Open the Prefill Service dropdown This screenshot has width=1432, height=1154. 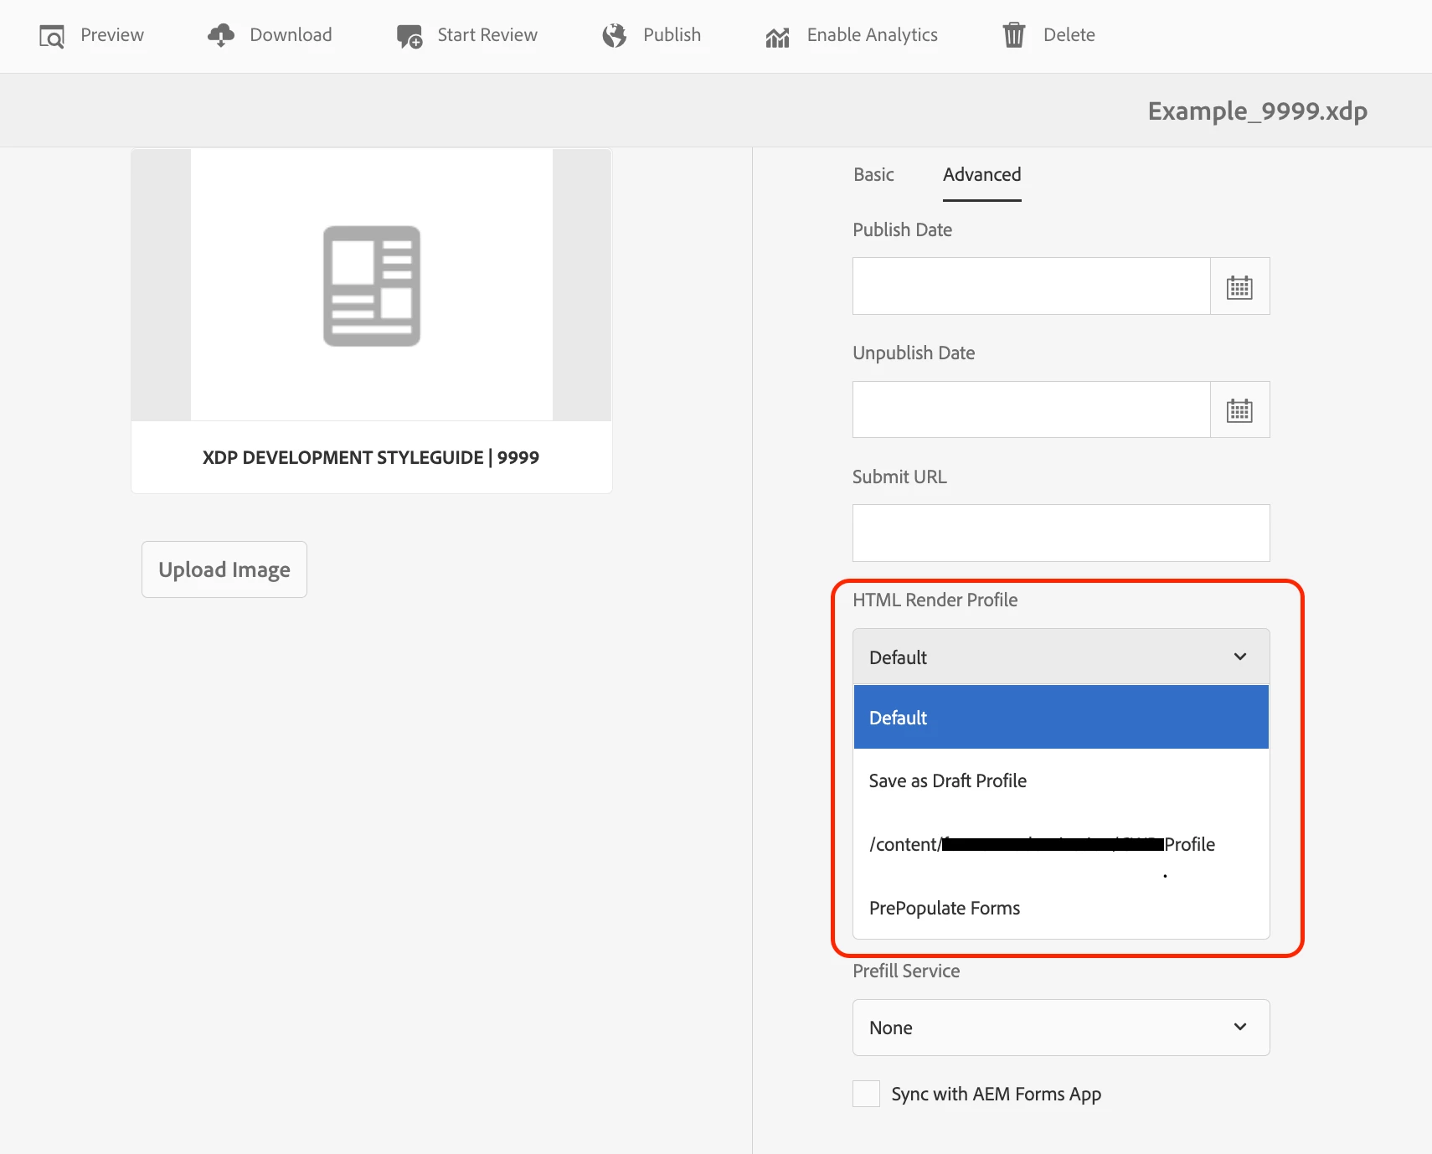coord(1061,1028)
